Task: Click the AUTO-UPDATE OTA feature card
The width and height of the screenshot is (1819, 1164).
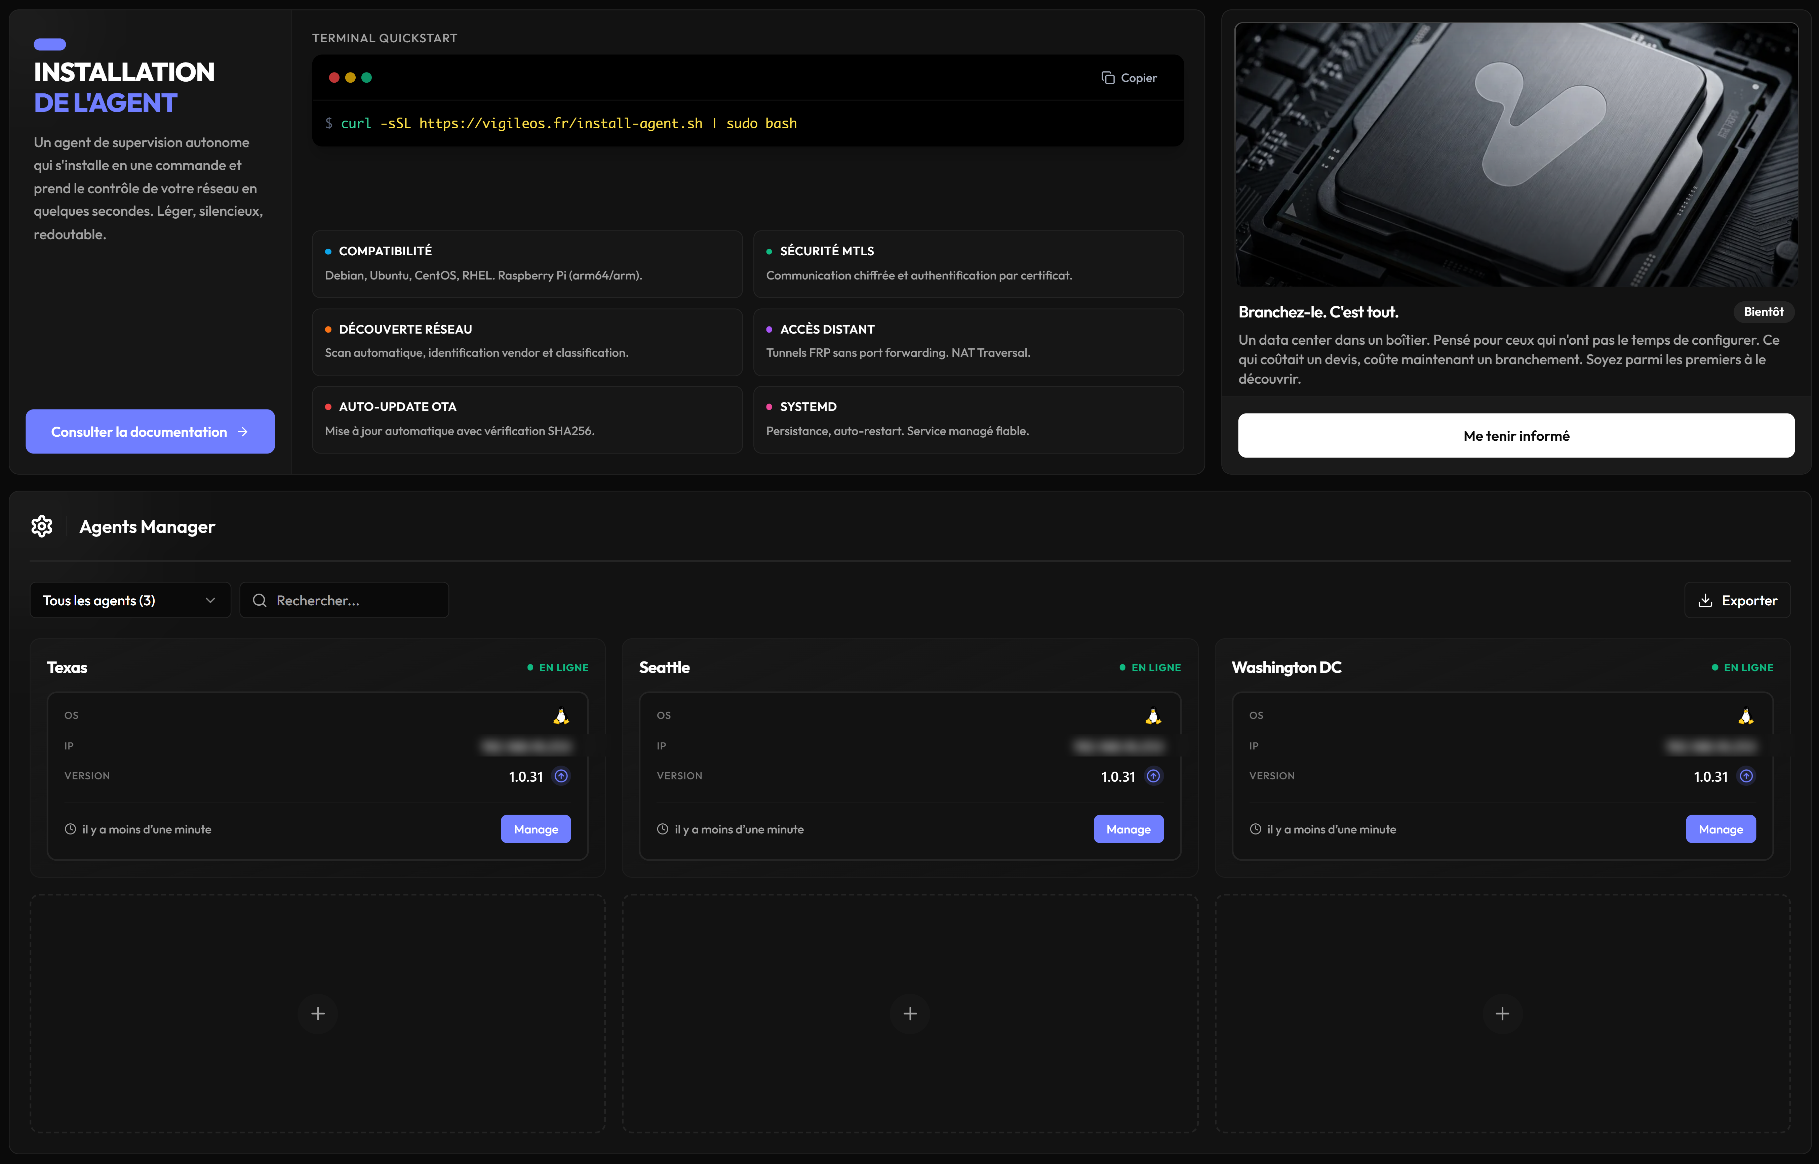Action: point(527,420)
